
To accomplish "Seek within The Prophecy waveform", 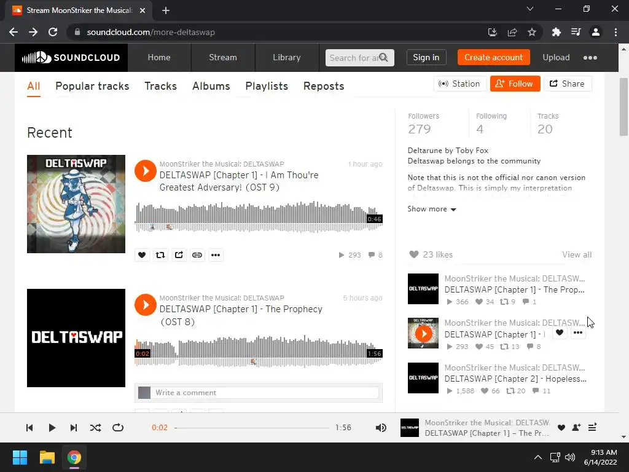I will tap(259, 351).
